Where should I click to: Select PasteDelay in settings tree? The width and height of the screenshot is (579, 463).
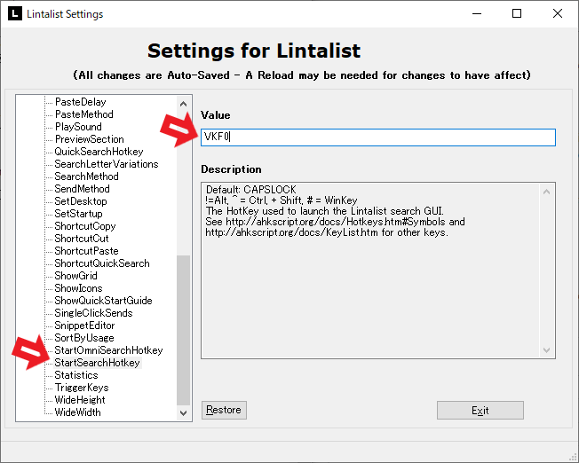[81, 102]
